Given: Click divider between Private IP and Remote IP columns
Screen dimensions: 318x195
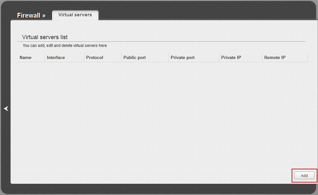Looking at the screenshot, I should [x=262, y=57].
